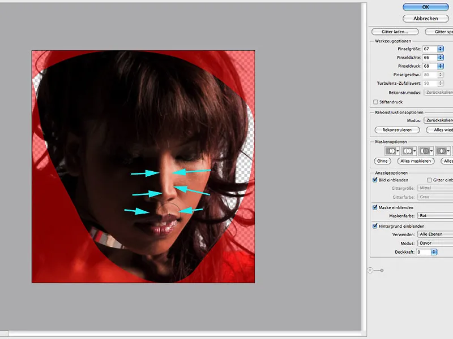Click the Alles maskieren button

416,161
